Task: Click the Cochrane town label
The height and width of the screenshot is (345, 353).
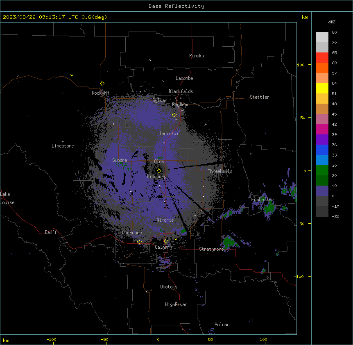Action: point(132,233)
